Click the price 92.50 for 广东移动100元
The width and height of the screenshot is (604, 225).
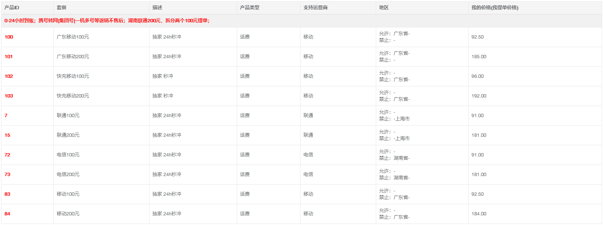pyautogui.click(x=477, y=37)
